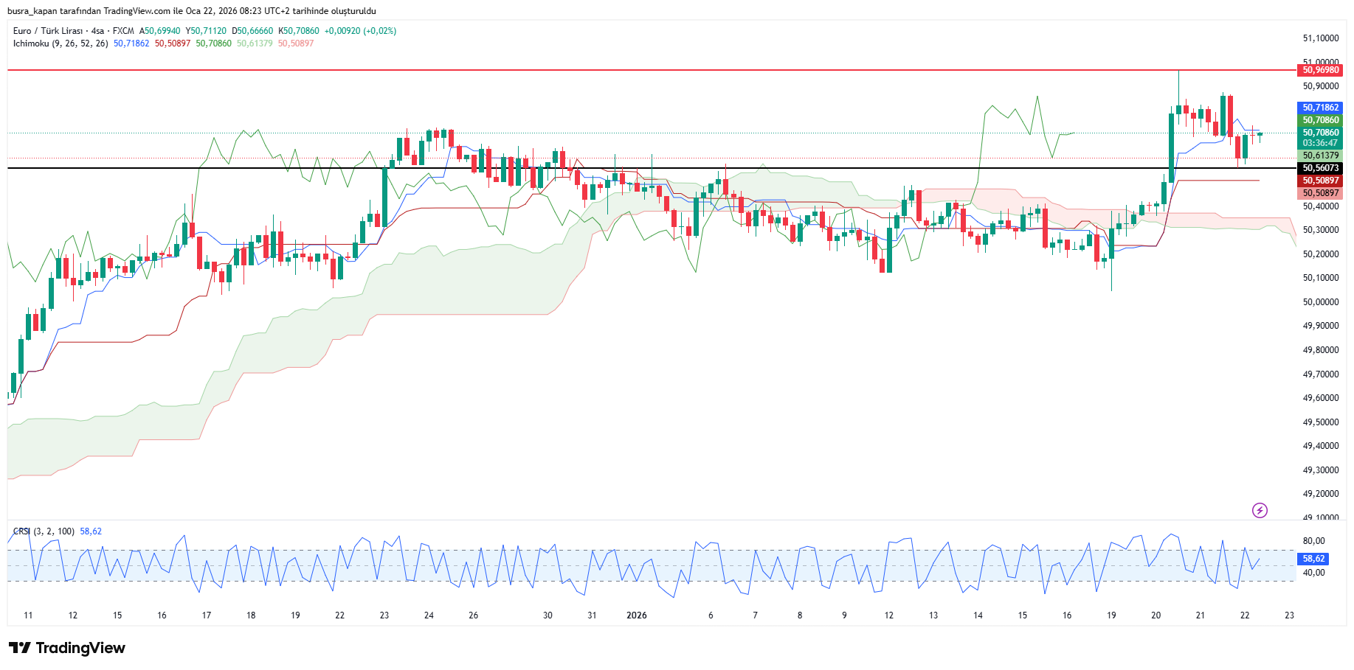Click the red 50,96980 price label
1354x670 pixels.
tap(1320, 70)
